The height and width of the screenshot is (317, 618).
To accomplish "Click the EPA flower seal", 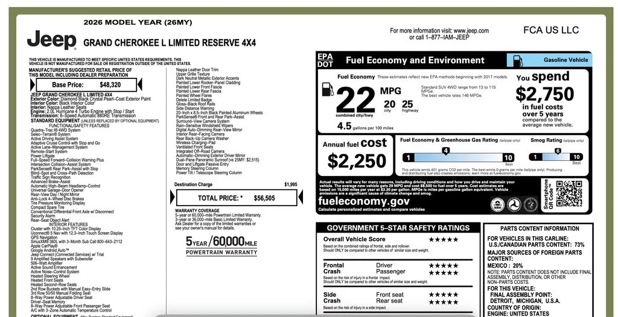I will click(497, 204).
